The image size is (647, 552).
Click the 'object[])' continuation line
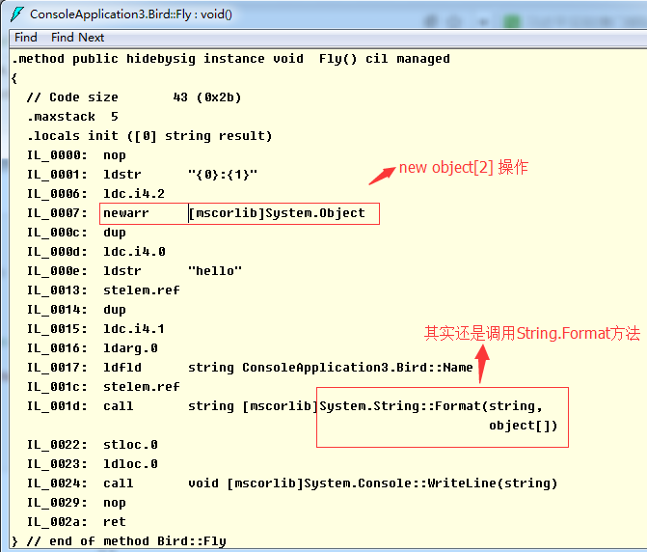coord(524,426)
